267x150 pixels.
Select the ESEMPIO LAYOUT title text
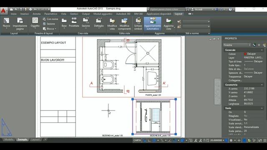pyautogui.click(x=53, y=42)
